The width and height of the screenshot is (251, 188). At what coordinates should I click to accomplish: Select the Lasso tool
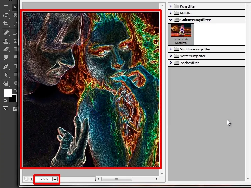6,15
